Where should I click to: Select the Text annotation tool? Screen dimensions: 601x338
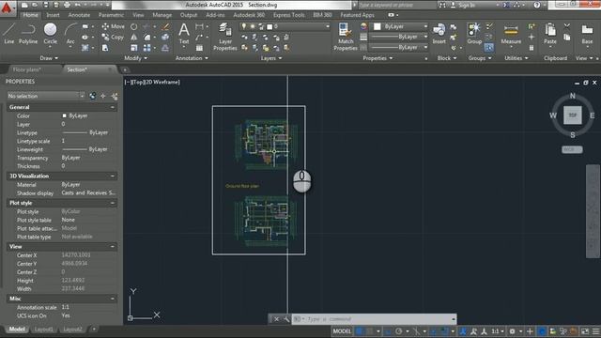click(x=184, y=34)
